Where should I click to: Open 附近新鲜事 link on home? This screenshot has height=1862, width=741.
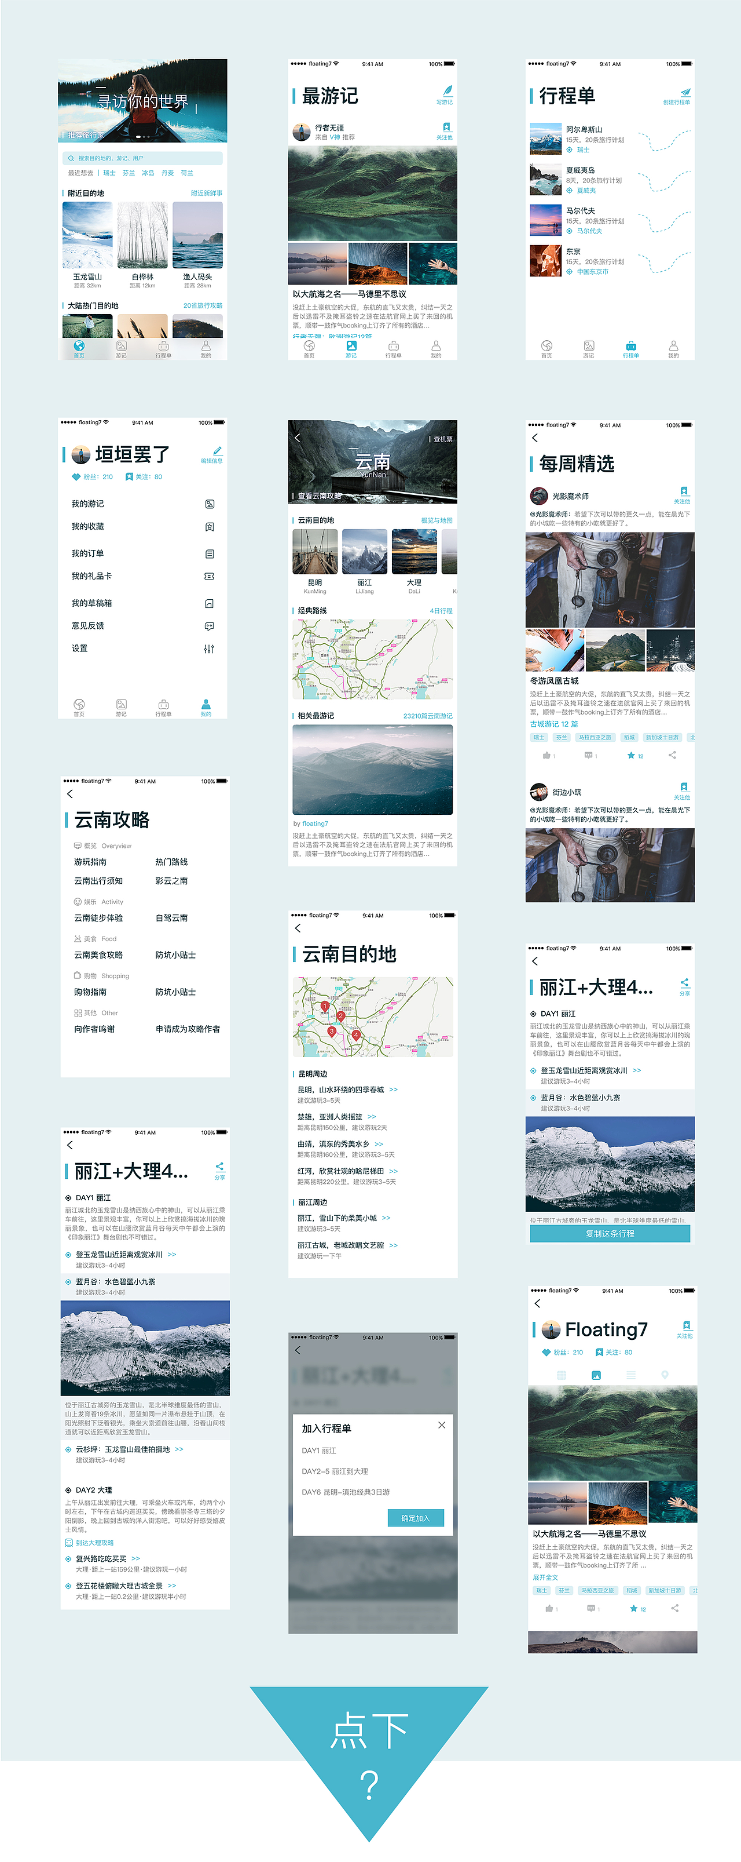point(207,193)
